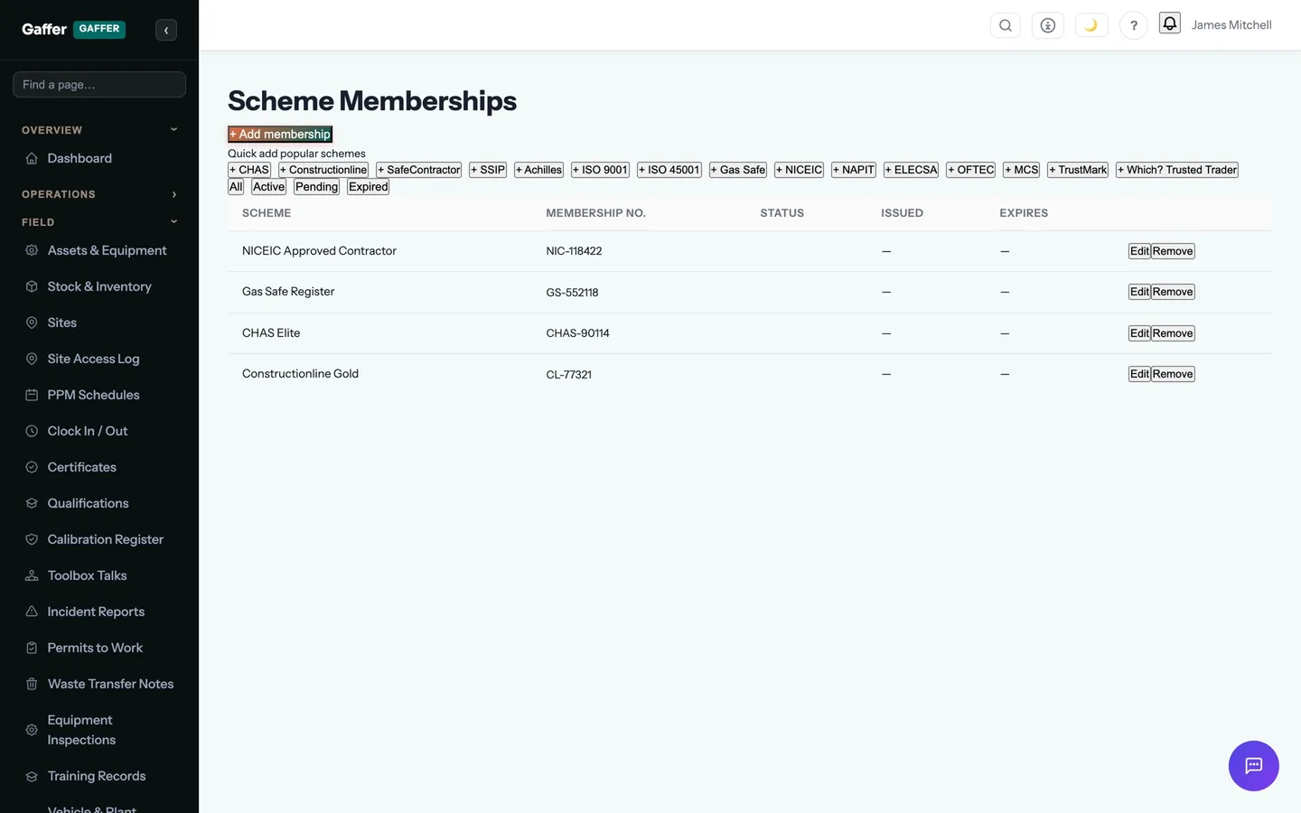Image resolution: width=1301 pixels, height=813 pixels.
Task: Click the PPM Schedules calendar icon
Action: coord(32,395)
